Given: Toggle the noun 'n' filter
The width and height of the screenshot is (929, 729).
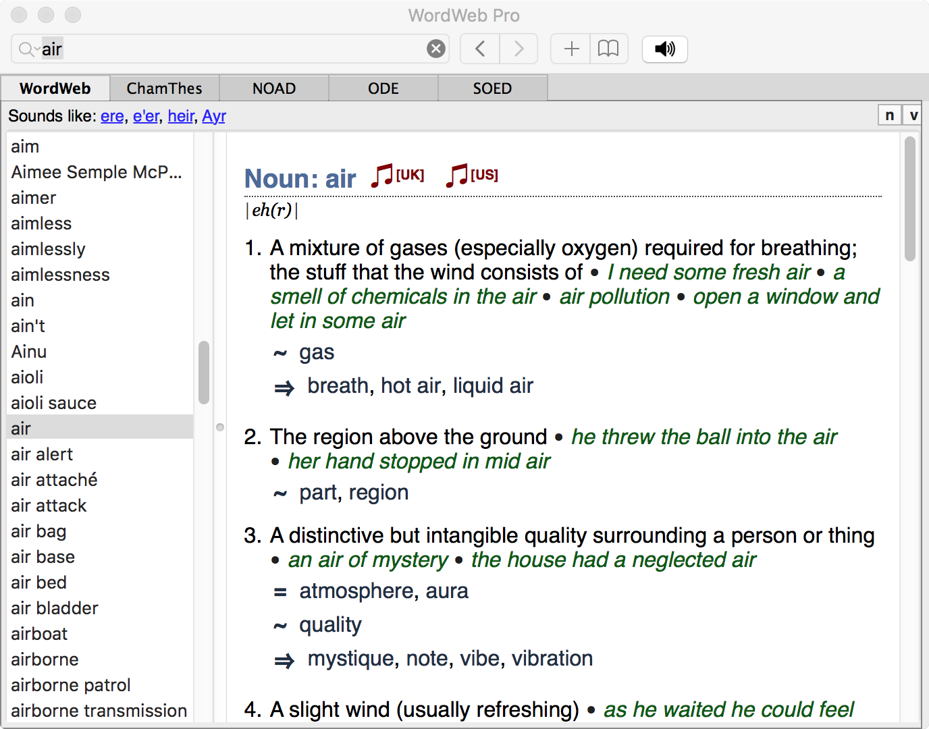Looking at the screenshot, I should 889,115.
